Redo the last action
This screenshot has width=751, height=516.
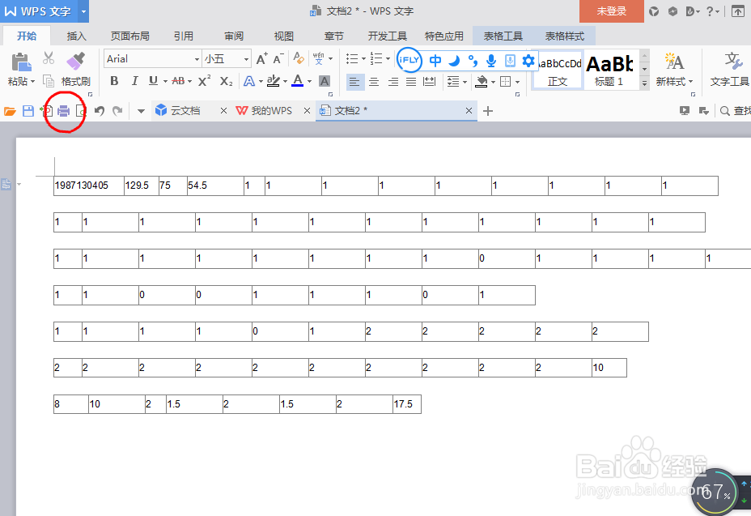pos(117,111)
